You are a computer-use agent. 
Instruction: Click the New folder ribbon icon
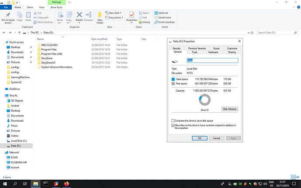pos(100,17)
